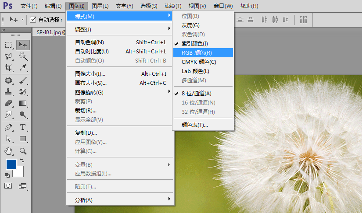Expand the 图像旋转(G) submenu
This screenshot has height=213, width=362.
point(119,92)
